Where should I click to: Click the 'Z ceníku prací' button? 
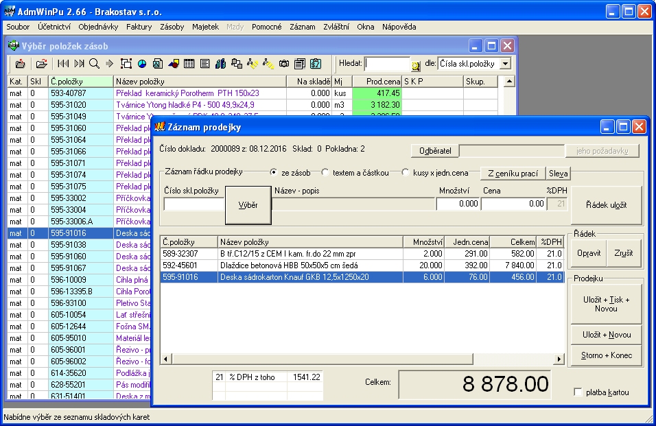coord(513,173)
